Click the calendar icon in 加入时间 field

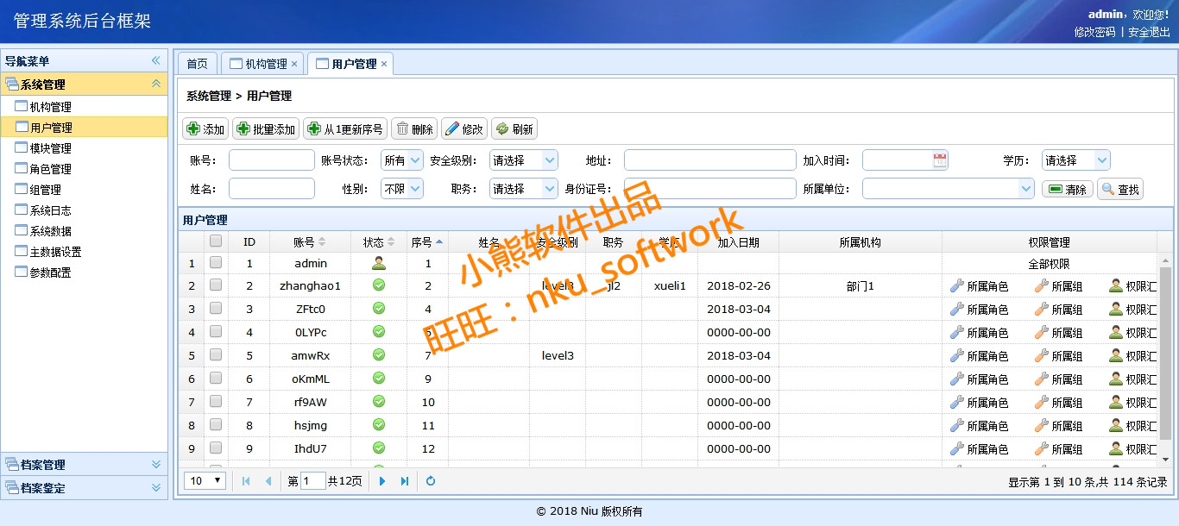[940, 160]
